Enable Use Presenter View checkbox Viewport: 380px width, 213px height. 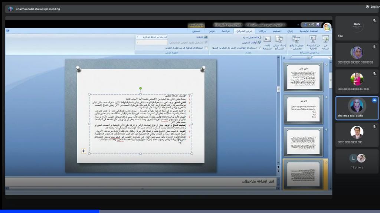206,48
